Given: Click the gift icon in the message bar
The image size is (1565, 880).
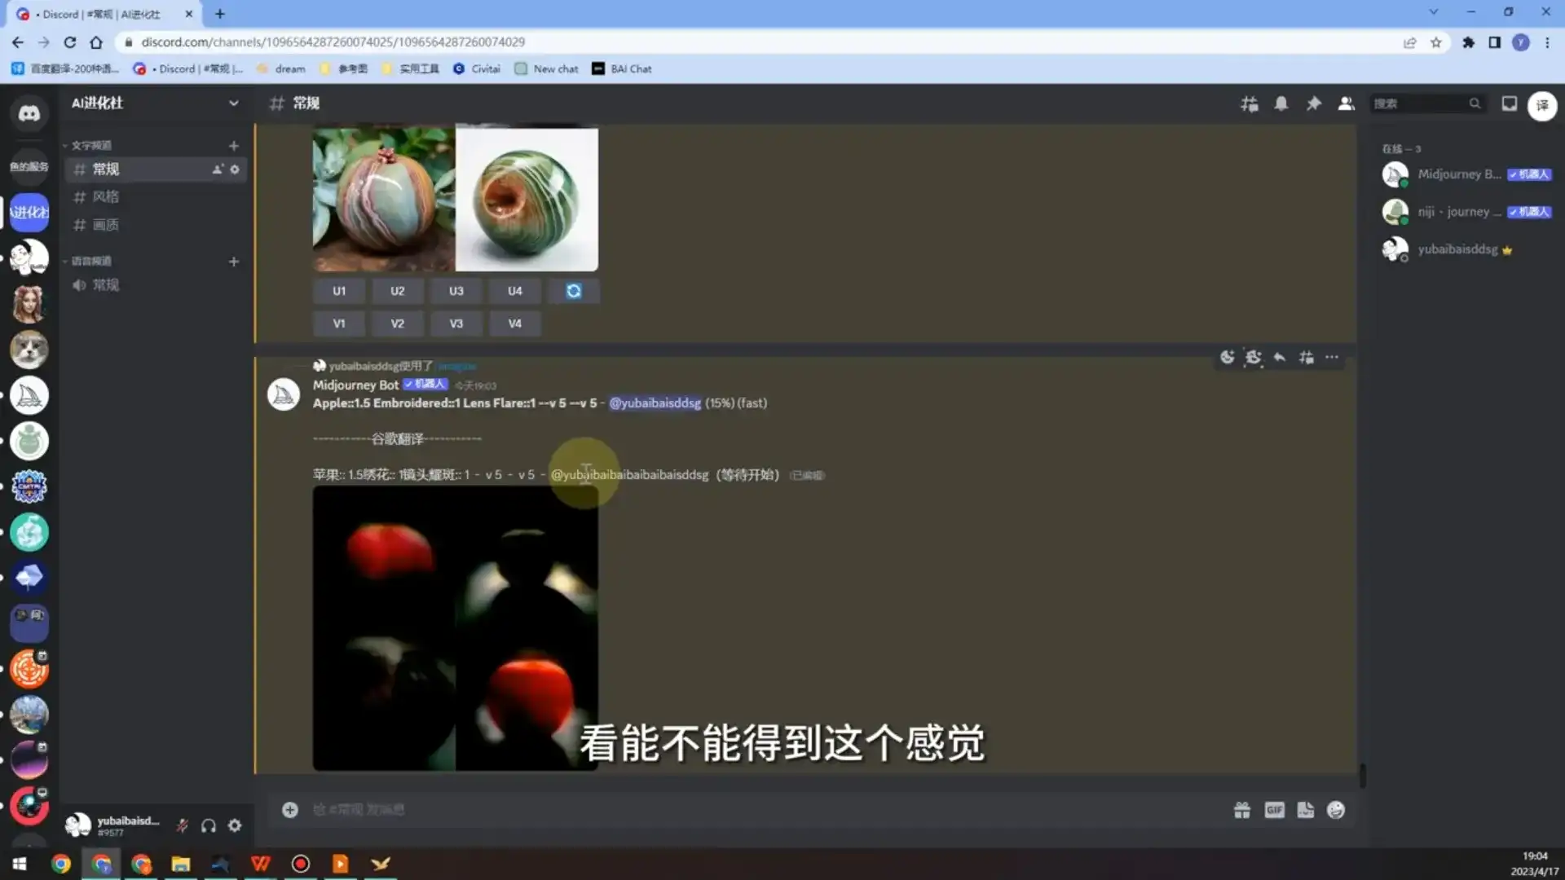Looking at the screenshot, I should point(1242,810).
